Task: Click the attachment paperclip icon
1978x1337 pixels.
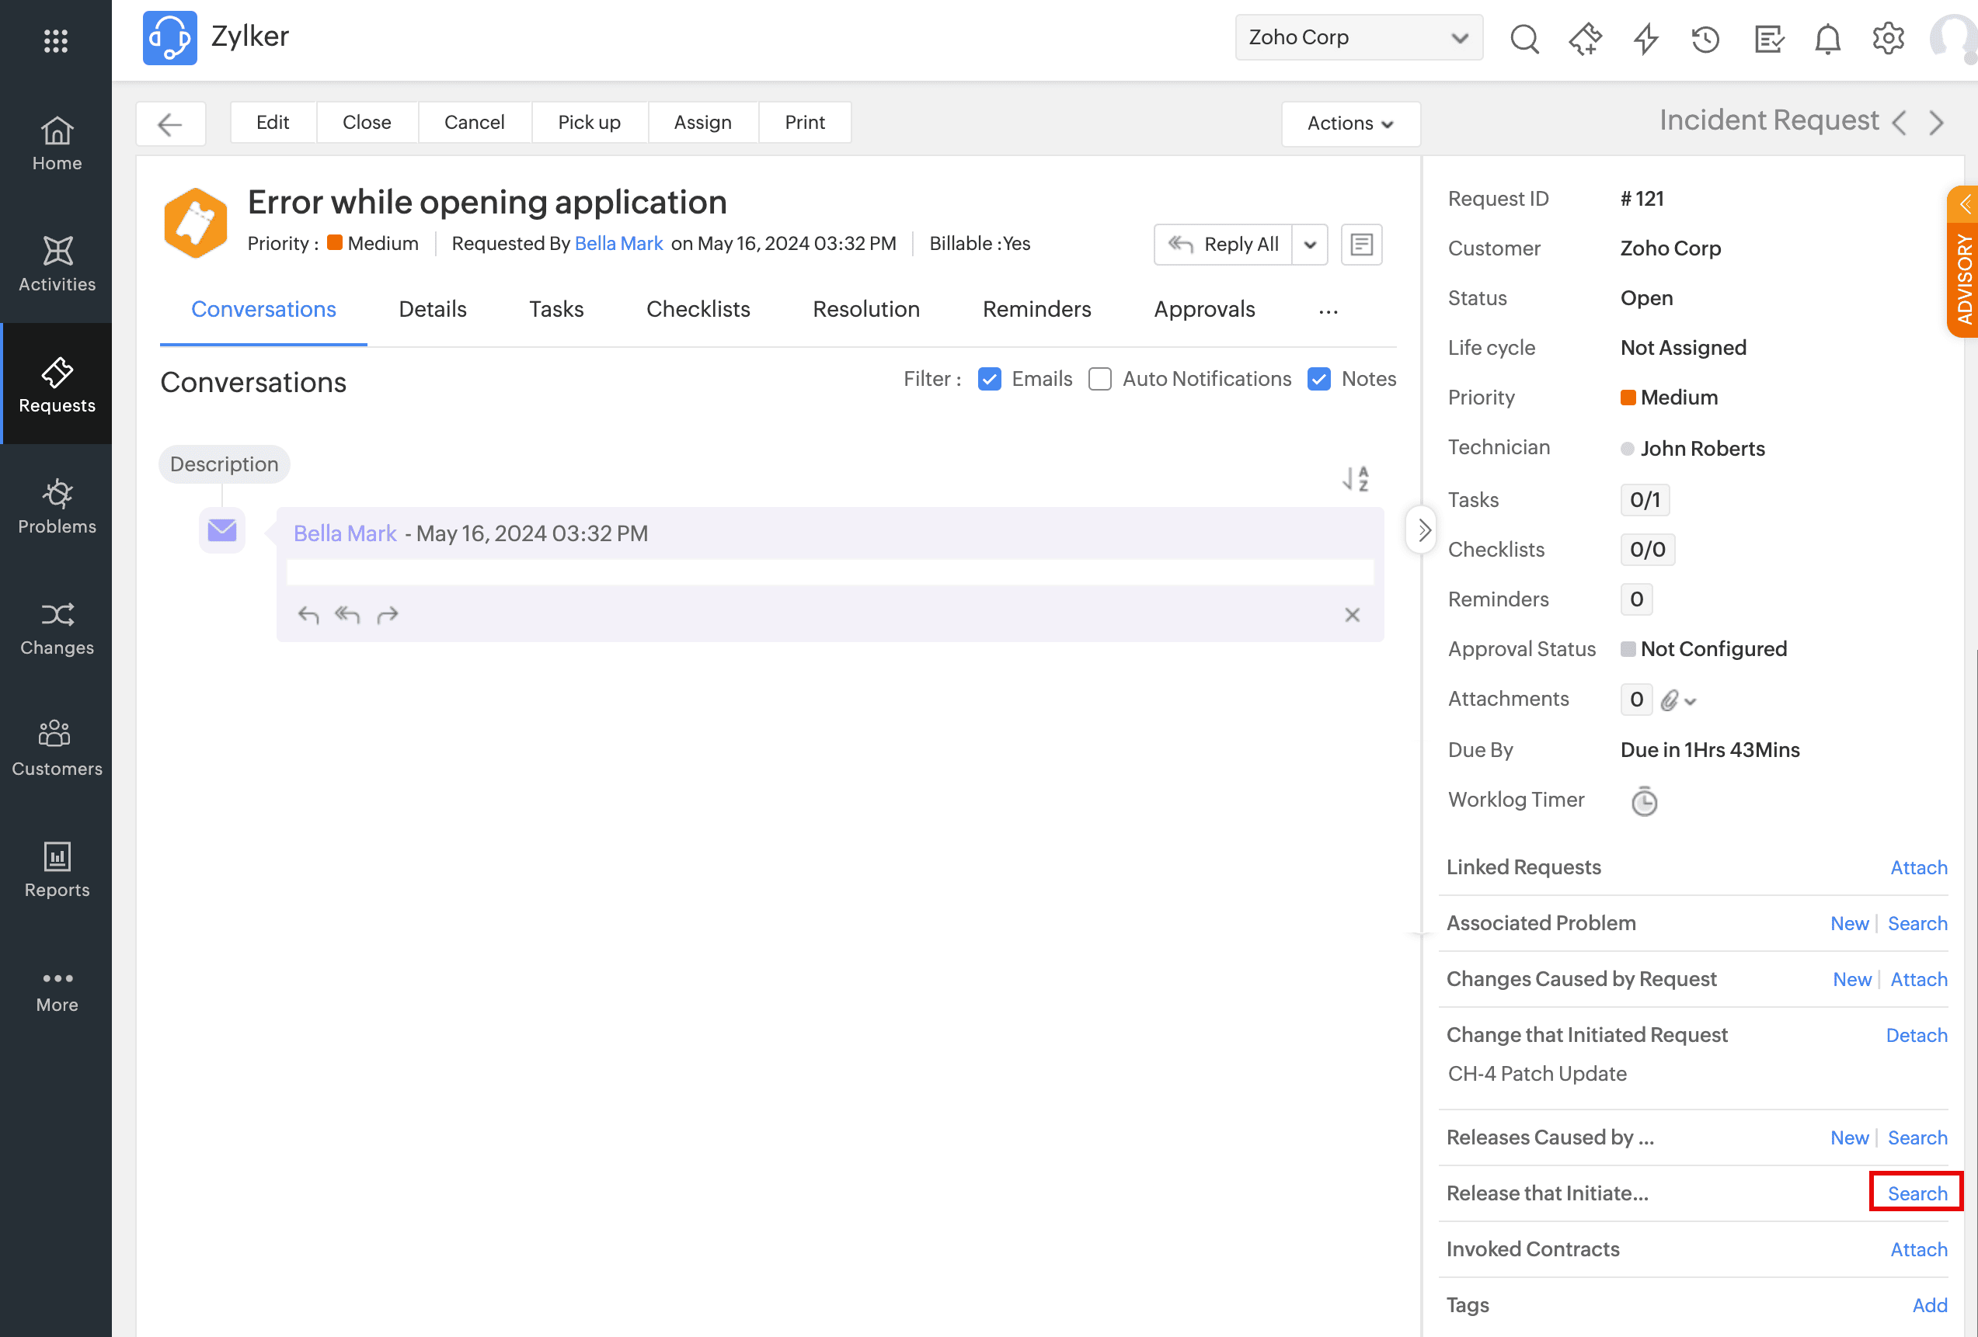Action: click(1669, 700)
